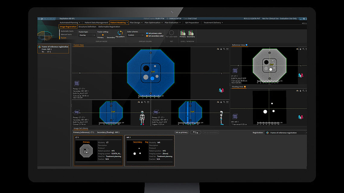Activate the zoom magnifier in Fusion View
The height and width of the screenshot is (193, 344).
coord(224,49)
